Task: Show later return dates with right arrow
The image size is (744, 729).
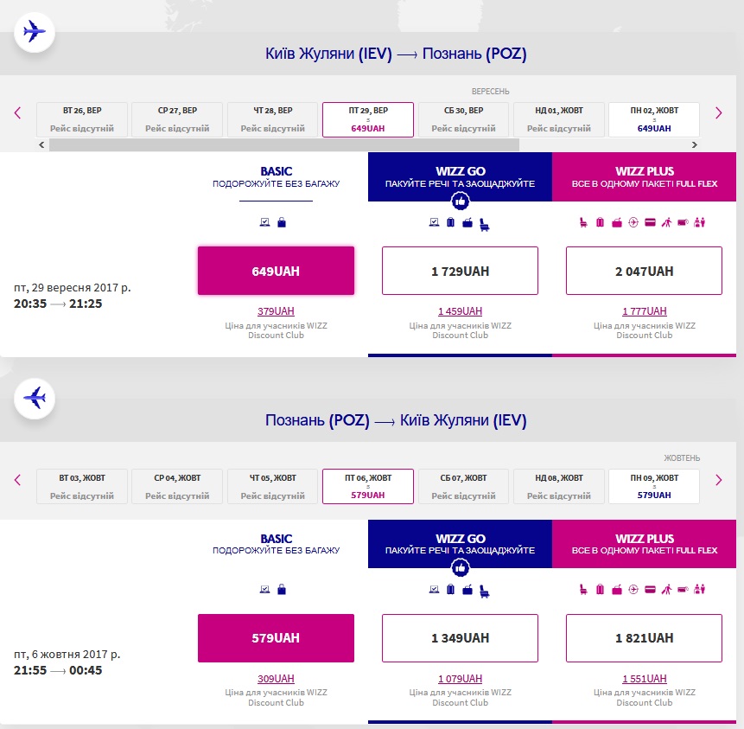Action: click(x=718, y=479)
